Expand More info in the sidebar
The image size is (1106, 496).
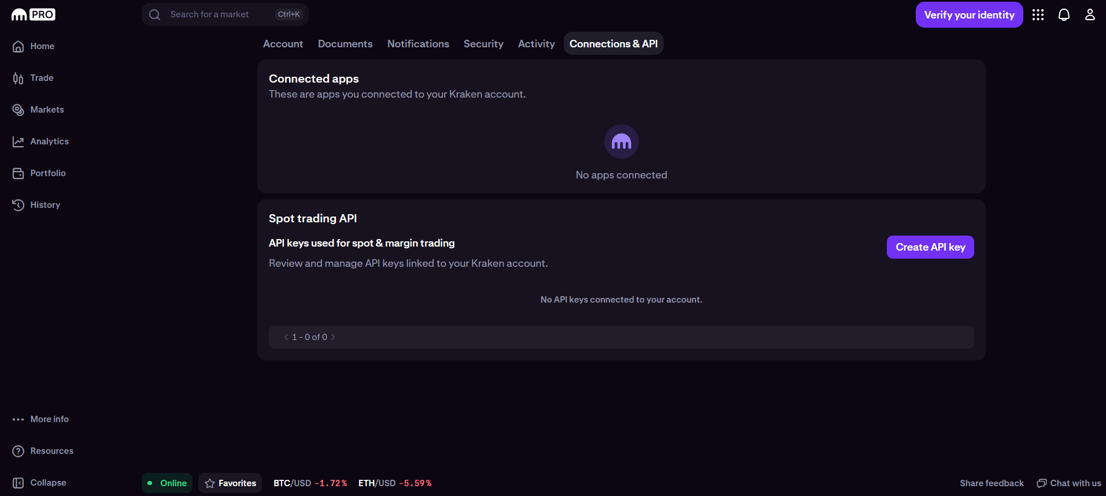[50, 419]
